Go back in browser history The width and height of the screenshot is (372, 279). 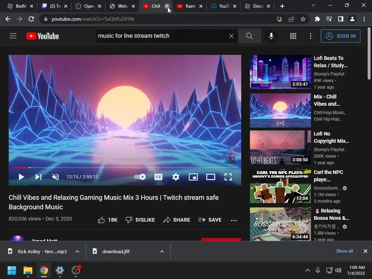(8, 19)
